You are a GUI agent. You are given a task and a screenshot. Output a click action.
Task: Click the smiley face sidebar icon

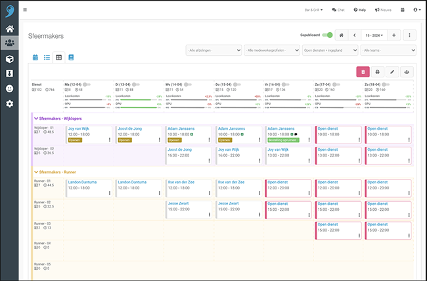tap(10, 88)
